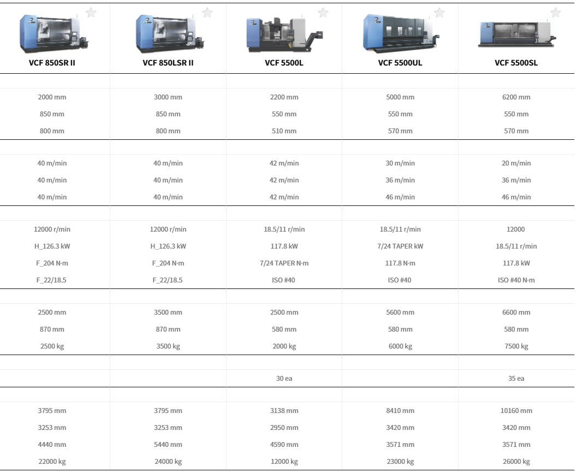Select the 26000 kg machine weight cell
The image size is (576, 472).
coord(516,461)
